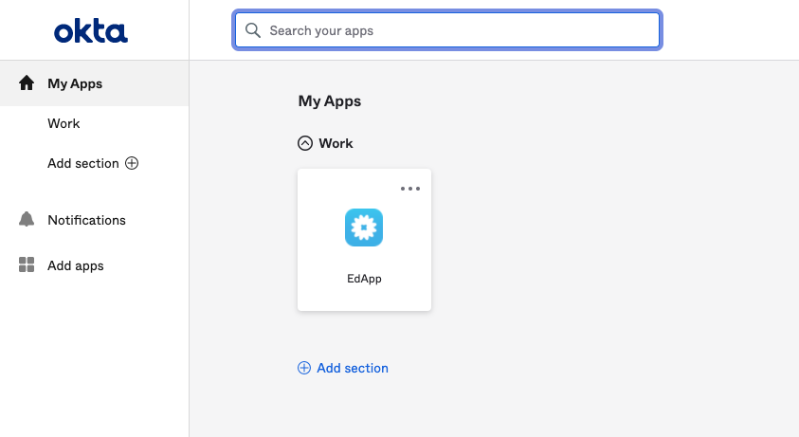Click Add section text in sidebar

(x=83, y=163)
